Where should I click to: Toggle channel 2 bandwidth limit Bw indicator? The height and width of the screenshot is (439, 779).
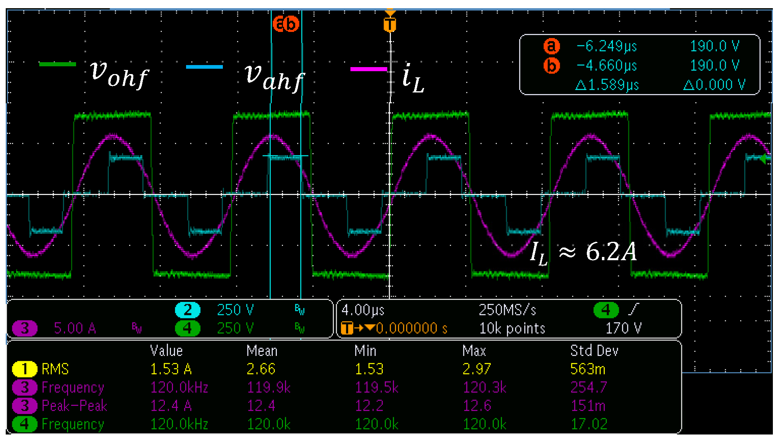tap(299, 310)
